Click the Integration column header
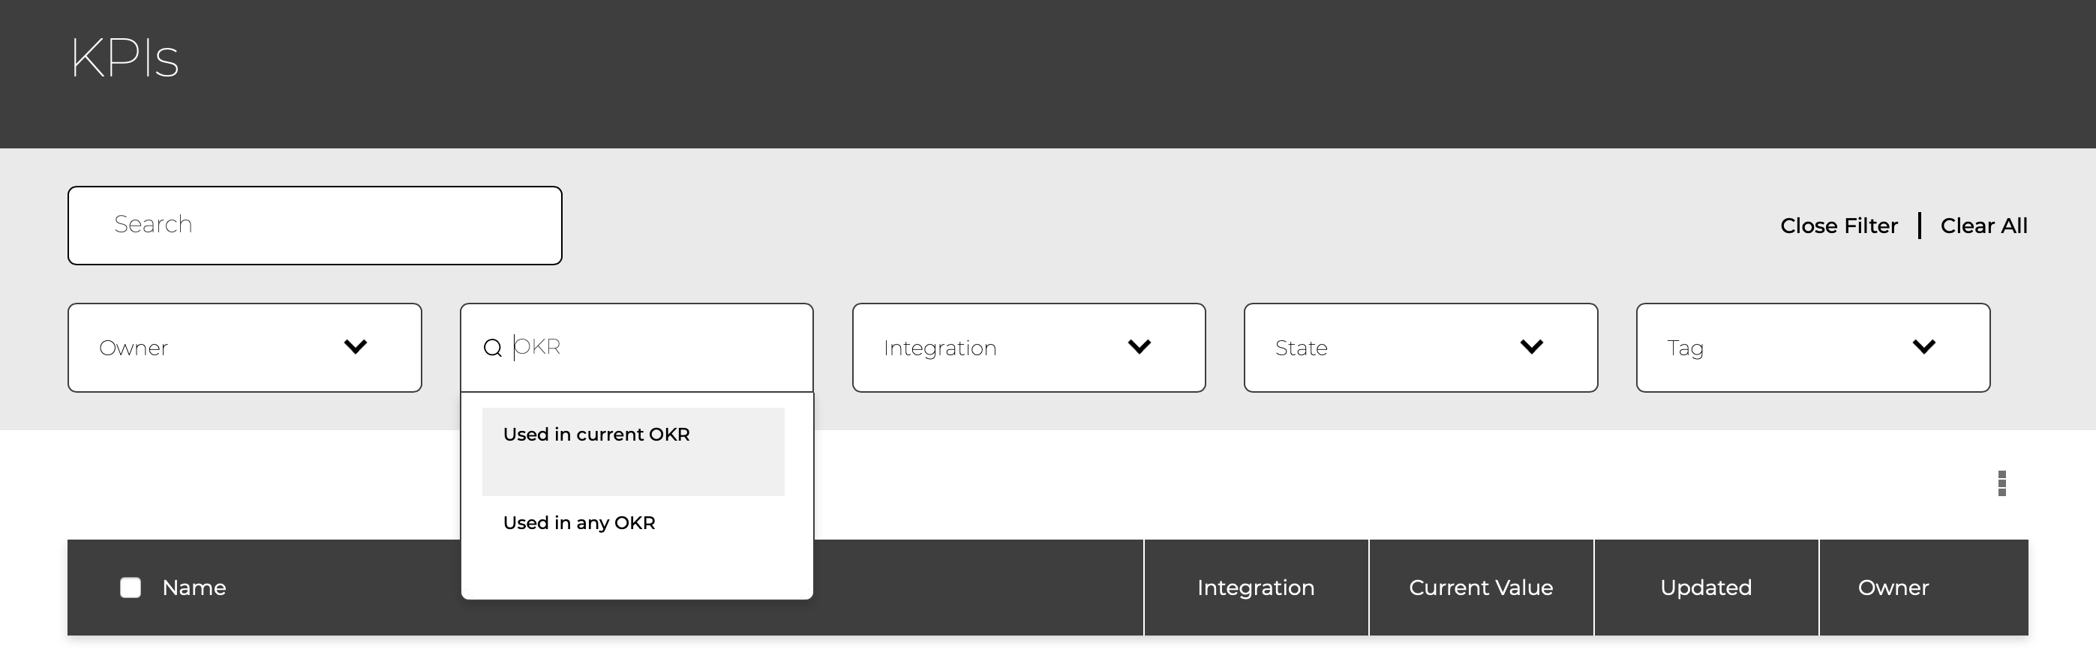 1256,587
